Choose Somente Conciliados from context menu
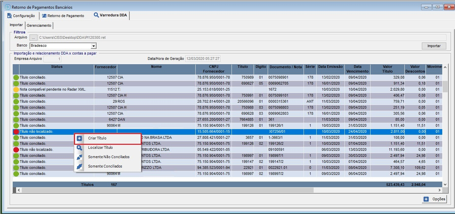455x214 pixels. (105, 167)
